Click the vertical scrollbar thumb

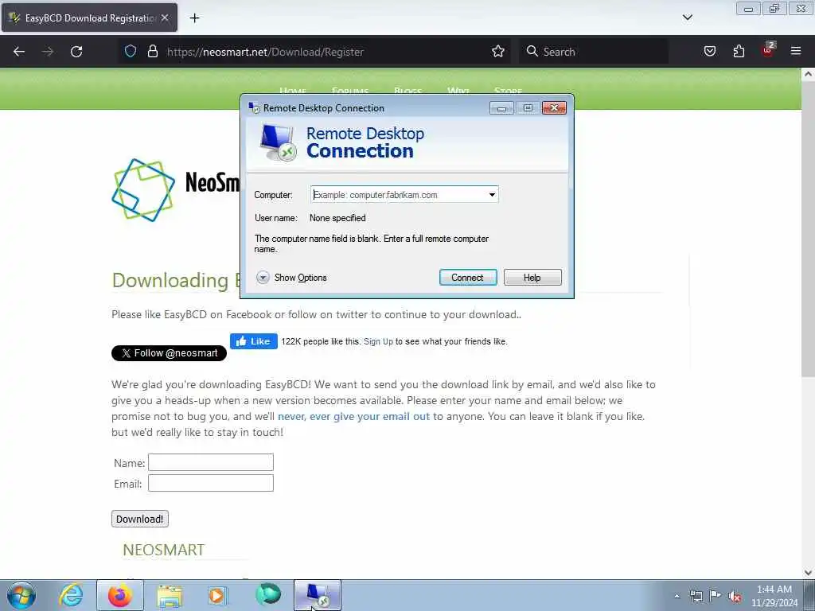[808, 230]
